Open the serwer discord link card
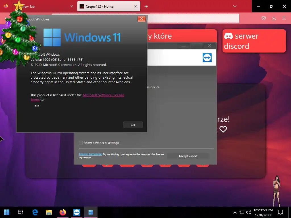 point(254,41)
